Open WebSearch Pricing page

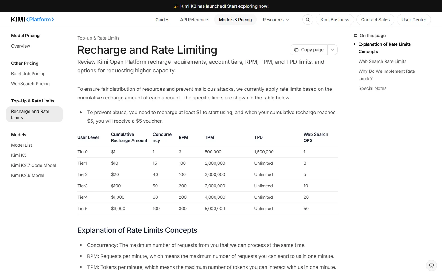click(x=30, y=84)
